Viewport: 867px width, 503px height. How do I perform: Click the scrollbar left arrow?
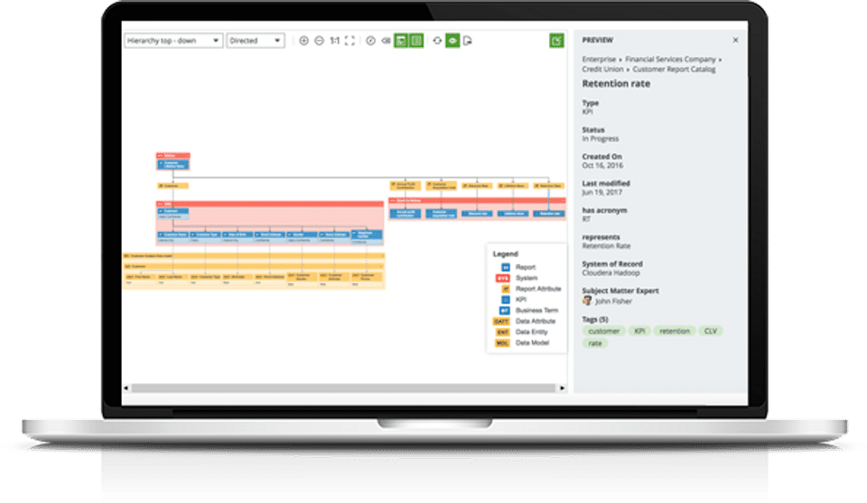point(126,389)
